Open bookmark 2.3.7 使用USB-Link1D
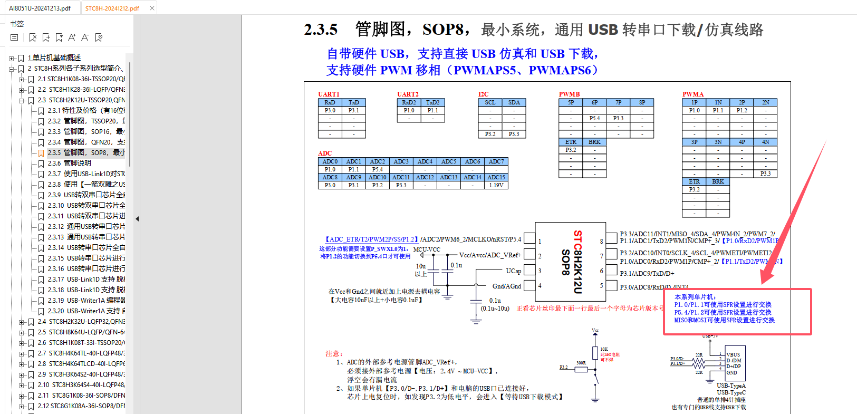 [86, 174]
